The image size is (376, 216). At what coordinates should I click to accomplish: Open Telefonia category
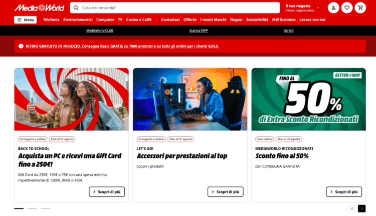[51, 20]
